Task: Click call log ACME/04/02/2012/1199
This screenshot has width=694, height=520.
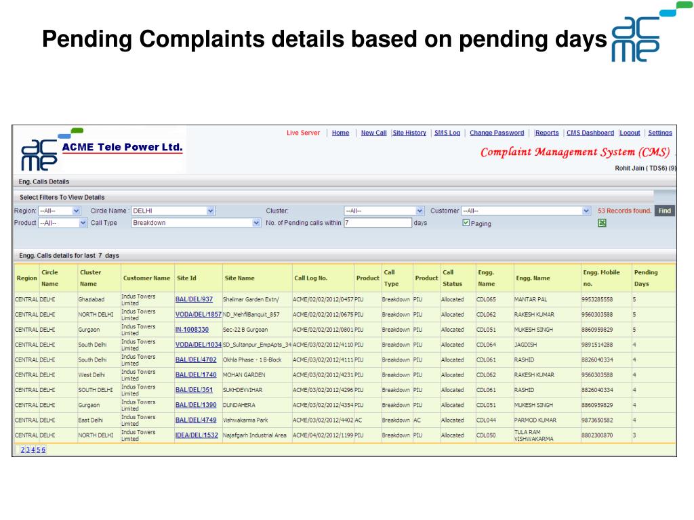Action: [x=323, y=435]
